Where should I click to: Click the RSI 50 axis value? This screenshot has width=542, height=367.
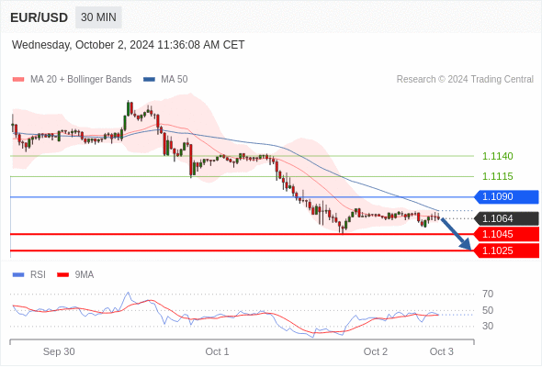click(488, 310)
